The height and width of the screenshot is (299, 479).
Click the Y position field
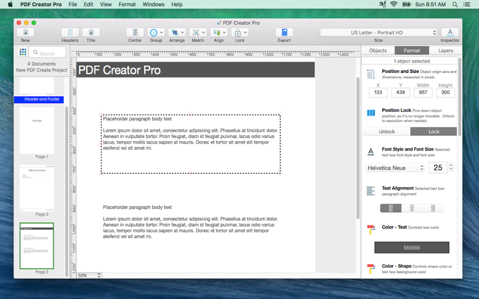coord(401,93)
